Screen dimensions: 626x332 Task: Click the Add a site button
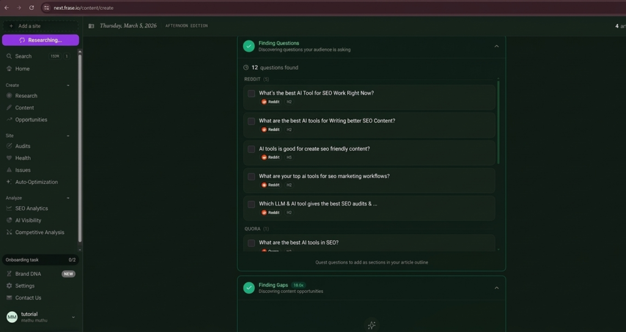(x=40, y=26)
